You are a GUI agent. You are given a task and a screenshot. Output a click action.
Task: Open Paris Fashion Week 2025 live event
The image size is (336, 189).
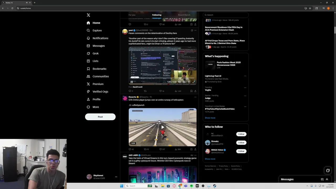225,65
